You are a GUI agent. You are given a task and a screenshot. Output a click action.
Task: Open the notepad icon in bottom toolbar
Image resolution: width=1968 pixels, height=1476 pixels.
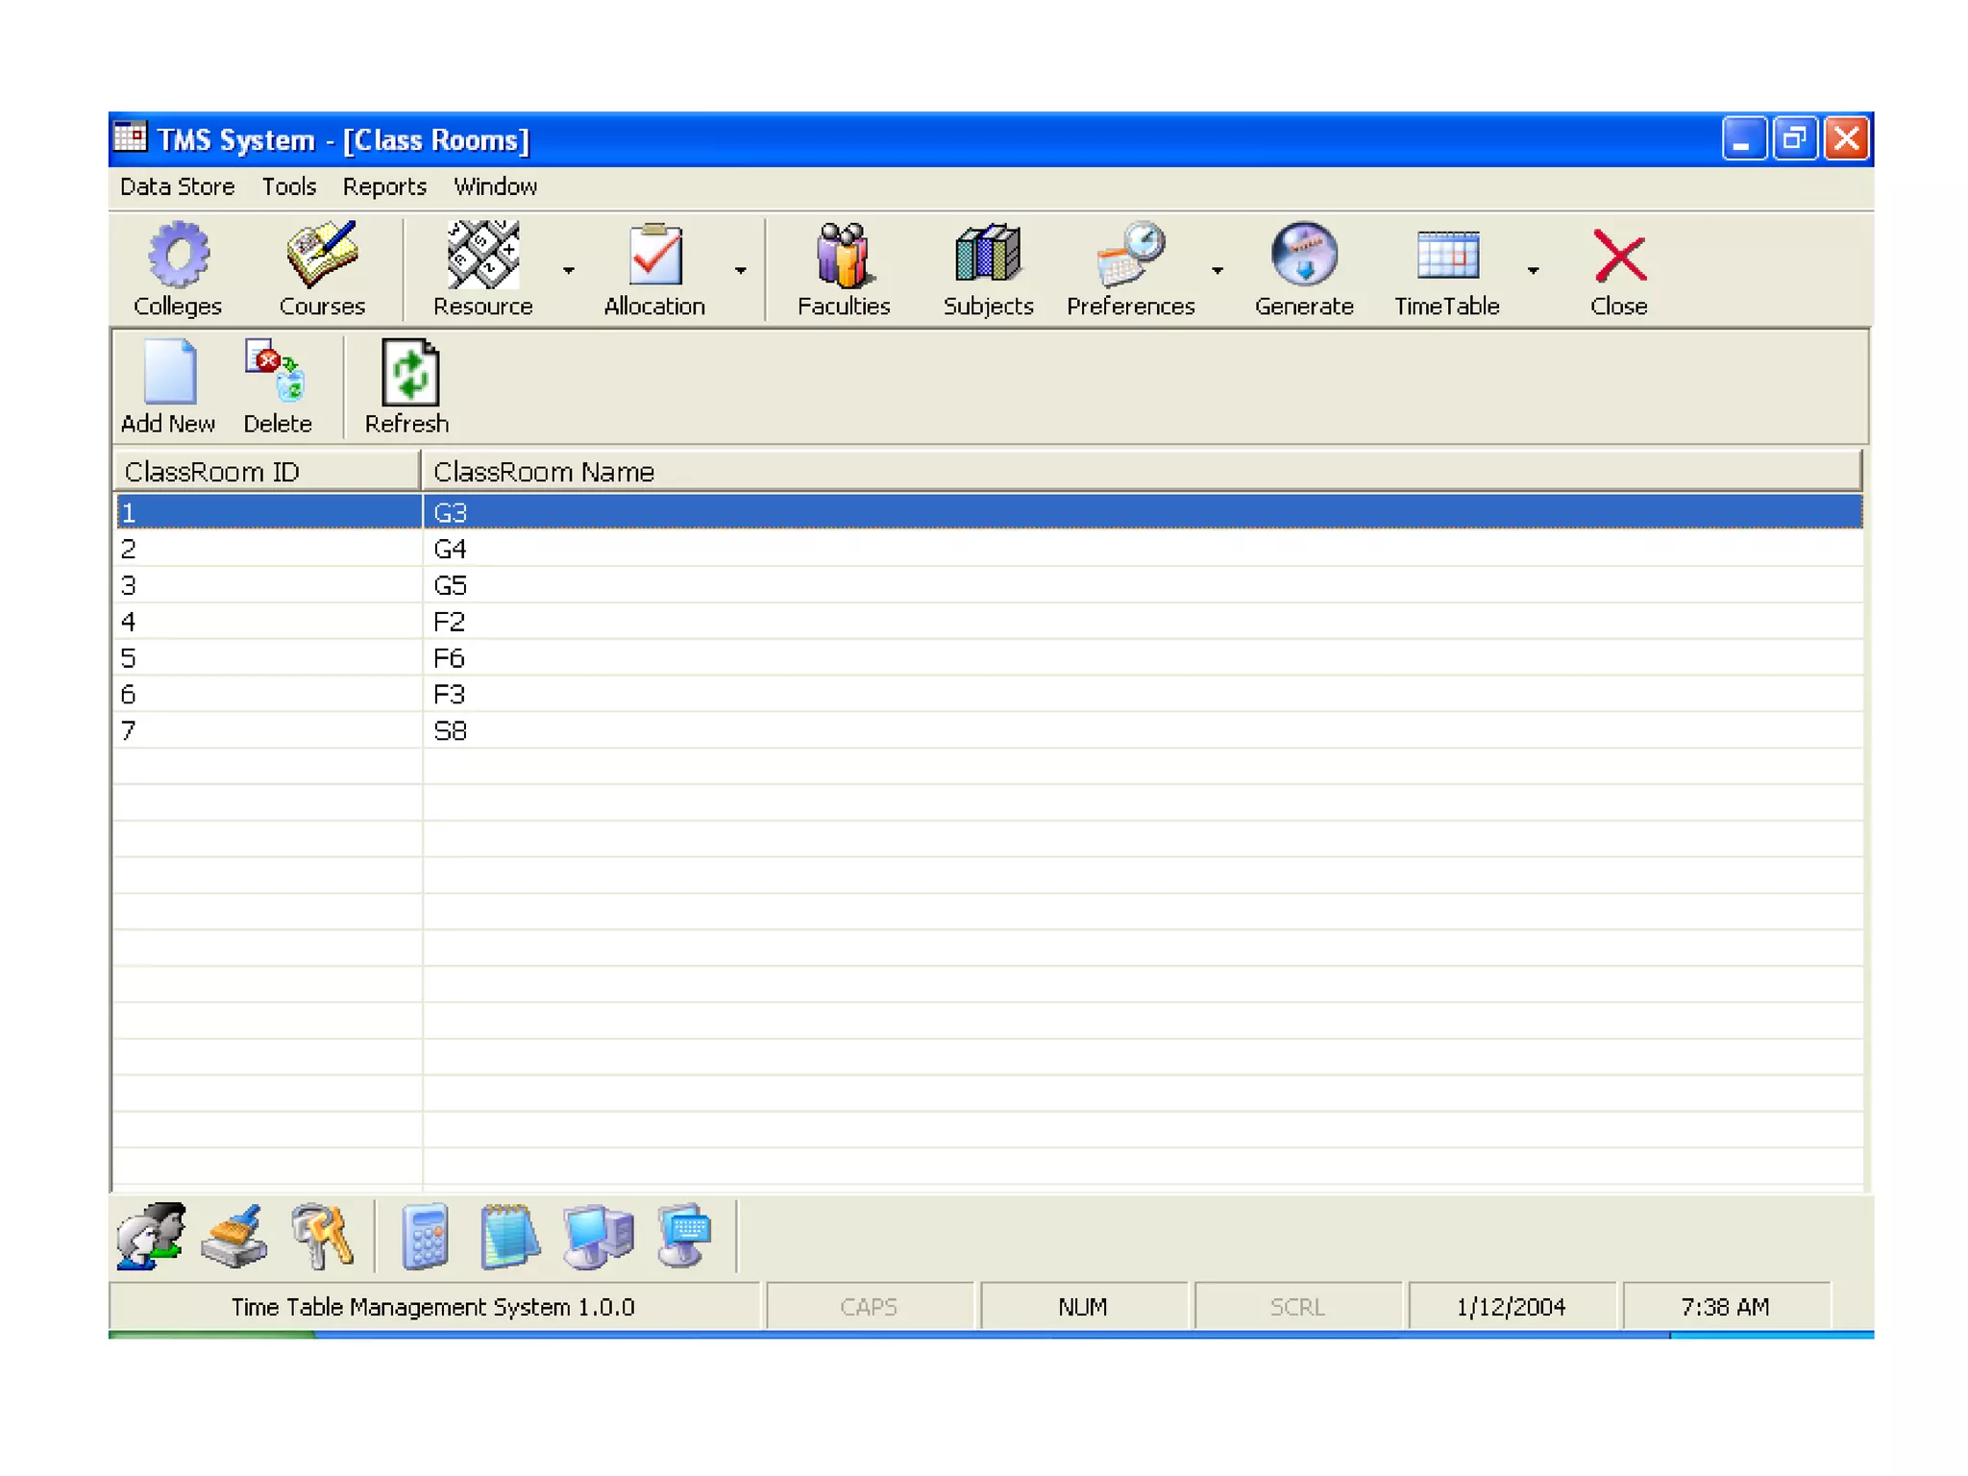(509, 1237)
